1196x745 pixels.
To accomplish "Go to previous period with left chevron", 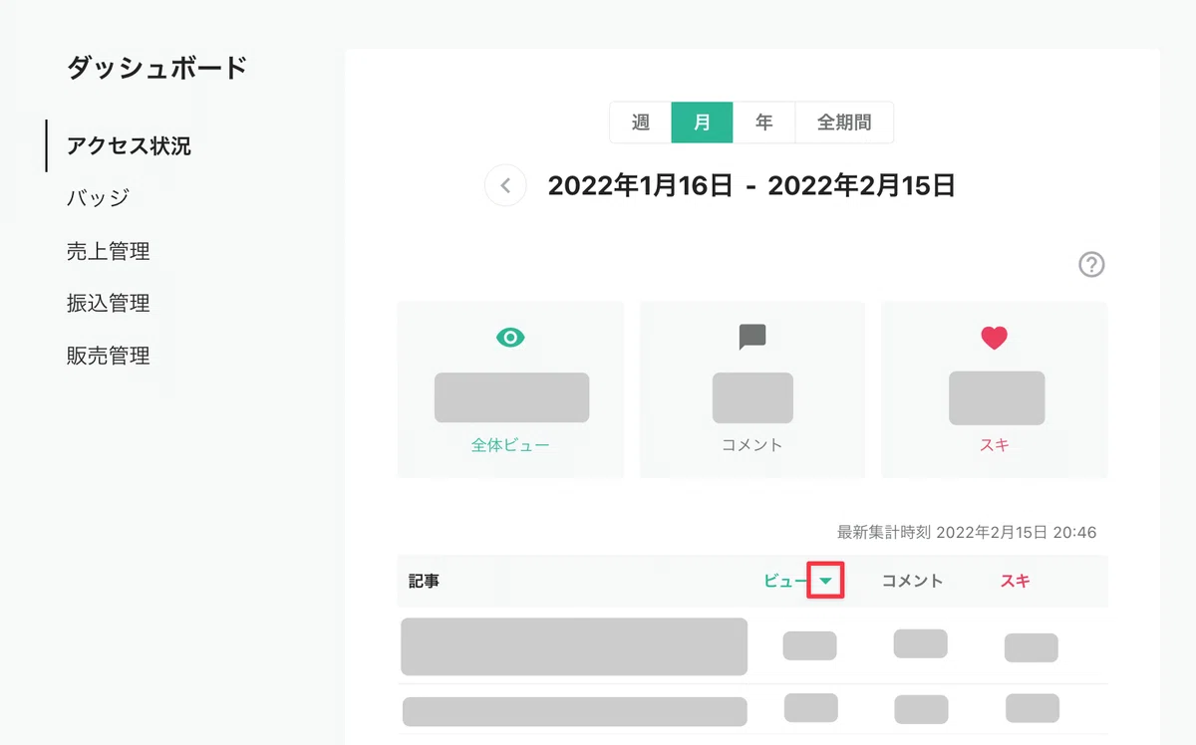I will tap(505, 185).
